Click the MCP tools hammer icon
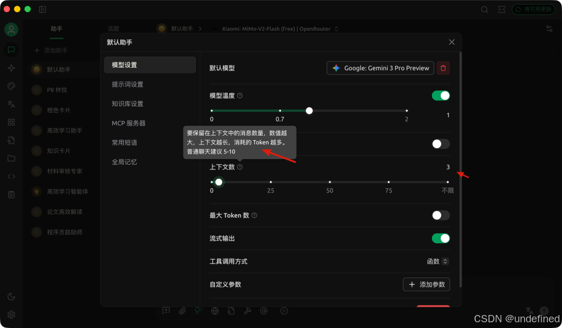The image size is (562, 328). [247, 311]
